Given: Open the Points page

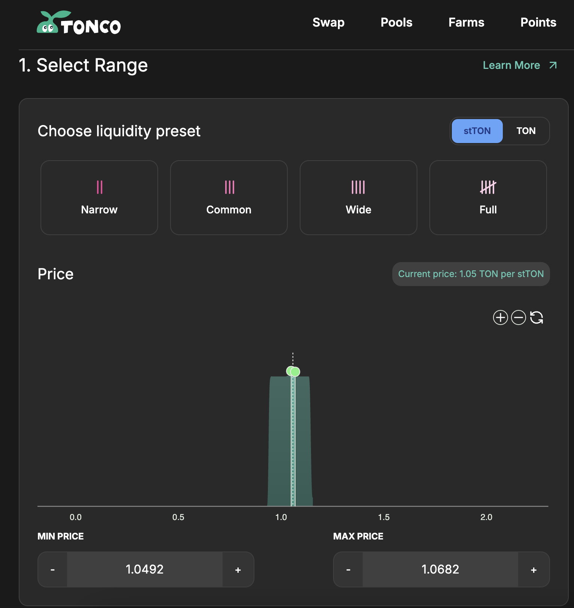Looking at the screenshot, I should point(538,22).
